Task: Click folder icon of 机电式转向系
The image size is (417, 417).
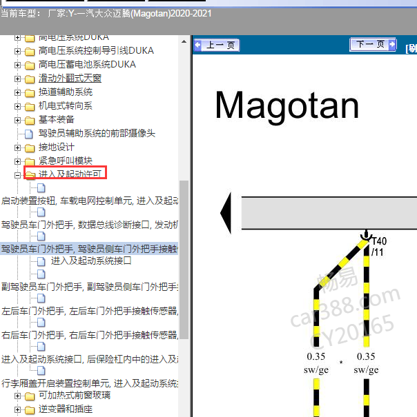Action: pos(30,107)
